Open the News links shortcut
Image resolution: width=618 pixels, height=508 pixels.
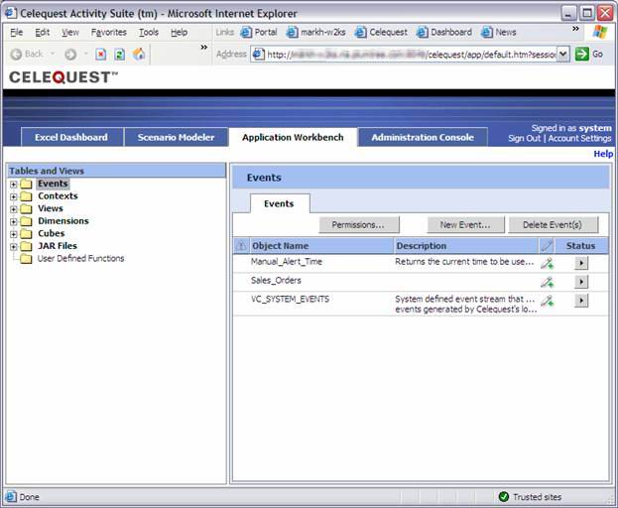click(499, 33)
